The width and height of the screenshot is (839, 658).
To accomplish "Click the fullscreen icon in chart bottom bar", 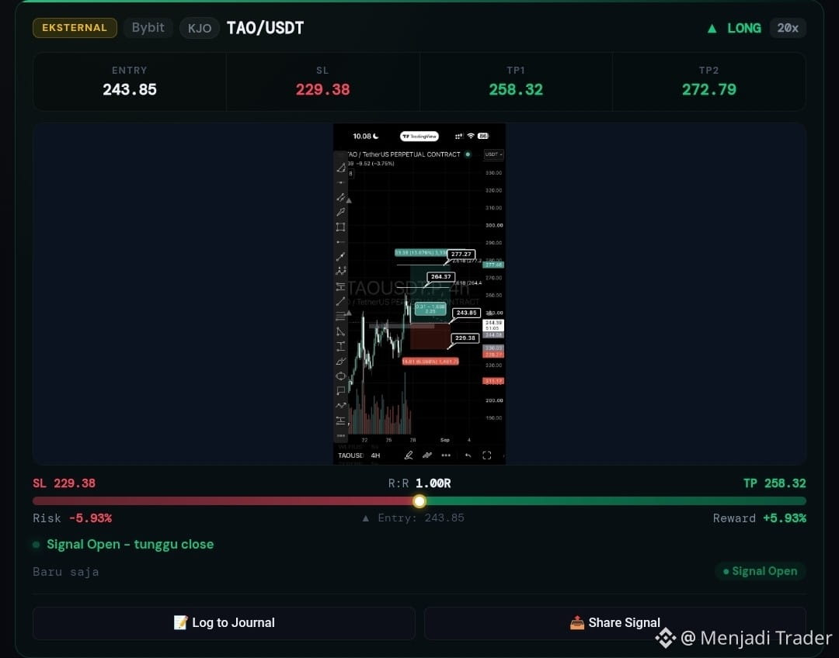I will point(486,455).
